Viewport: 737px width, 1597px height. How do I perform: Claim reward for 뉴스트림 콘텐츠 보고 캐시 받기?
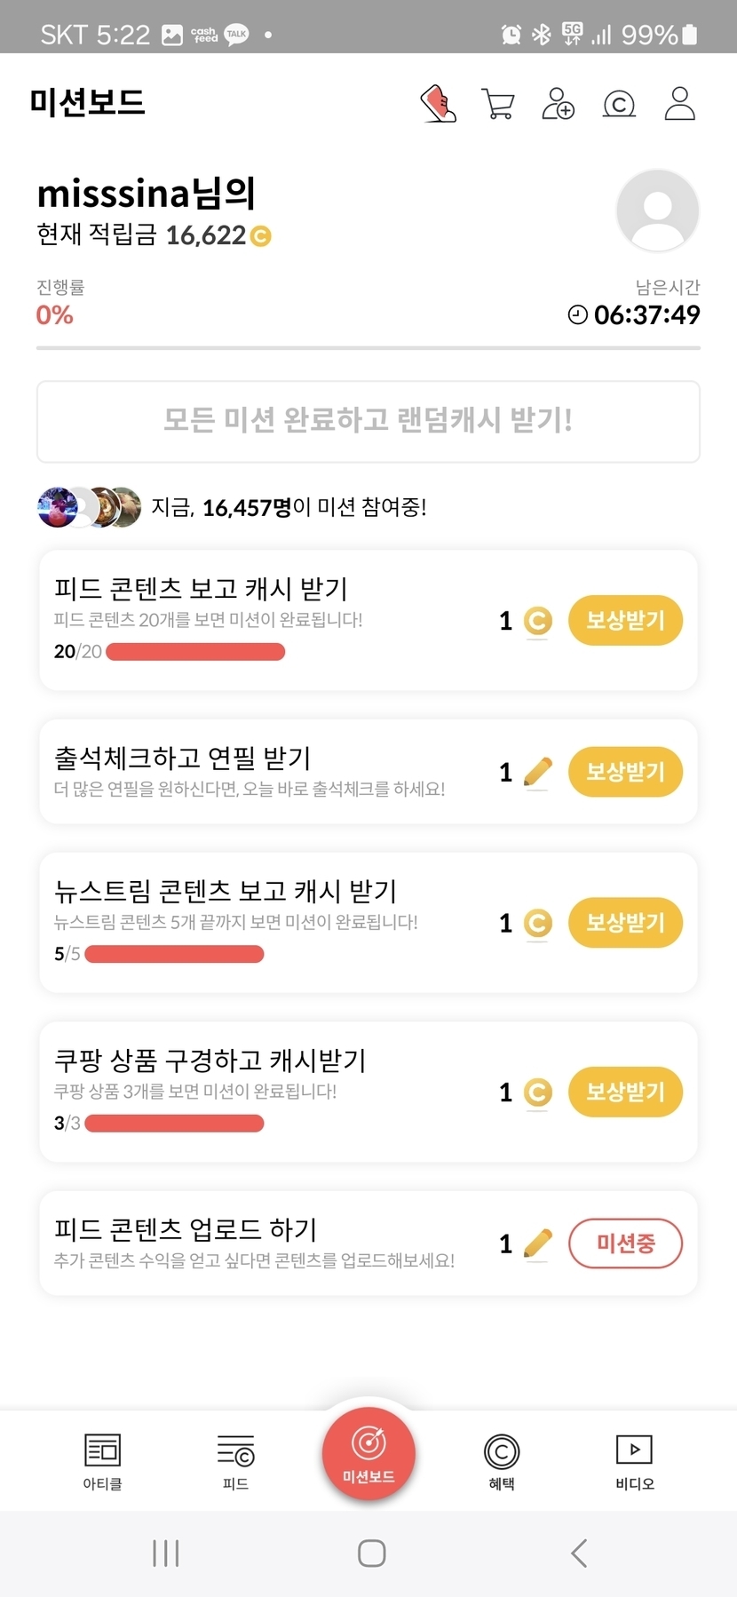(x=625, y=923)
